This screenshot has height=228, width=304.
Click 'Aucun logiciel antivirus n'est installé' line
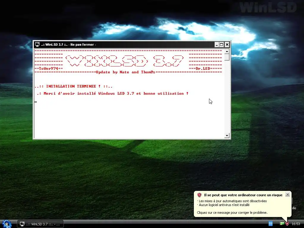(224, 205)
